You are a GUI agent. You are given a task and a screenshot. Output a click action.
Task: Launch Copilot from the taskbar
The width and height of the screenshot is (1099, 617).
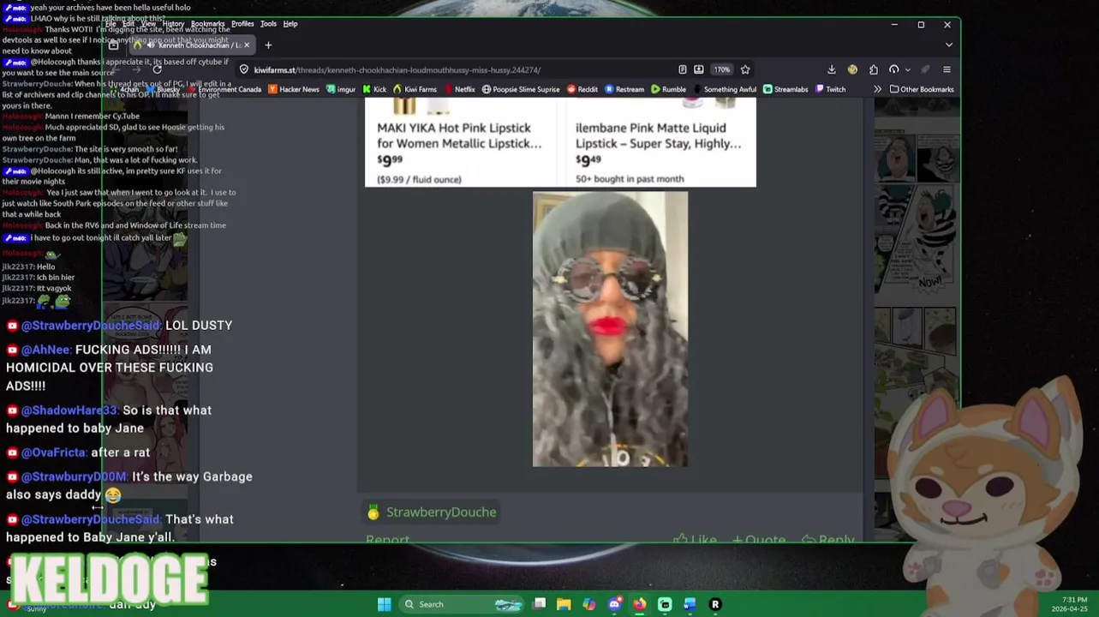click(x=588, y=604)
